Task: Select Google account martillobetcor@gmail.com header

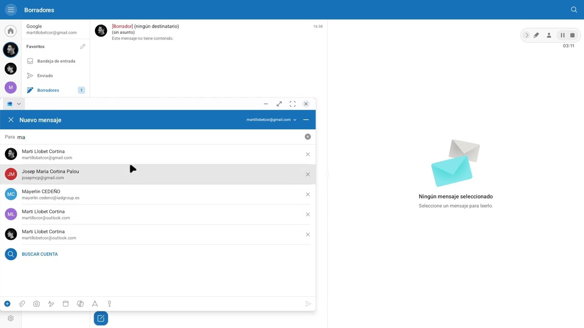Action: coord(56,29)
